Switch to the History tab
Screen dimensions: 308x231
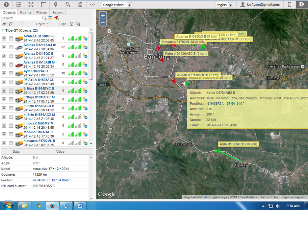[x=57, y=12]
